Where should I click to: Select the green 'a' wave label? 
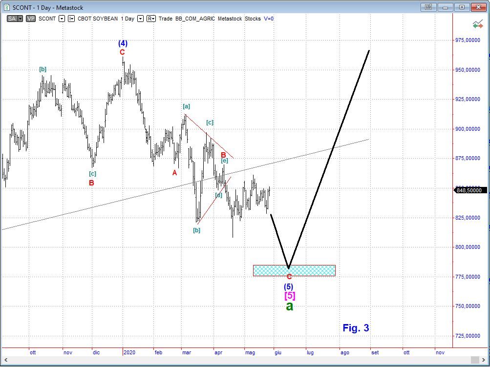tap(289, 306)
